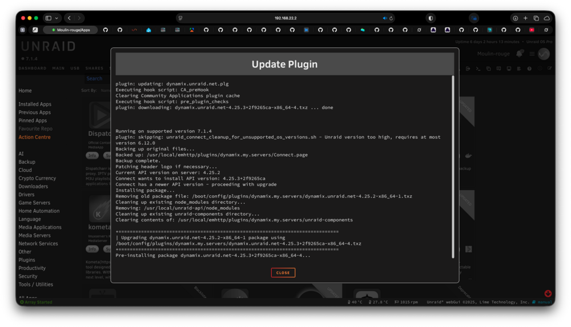The height and width of the screenshot is (327, 571).
Task: Open the Unraid system log icon
Action: [x=519, y=68]
